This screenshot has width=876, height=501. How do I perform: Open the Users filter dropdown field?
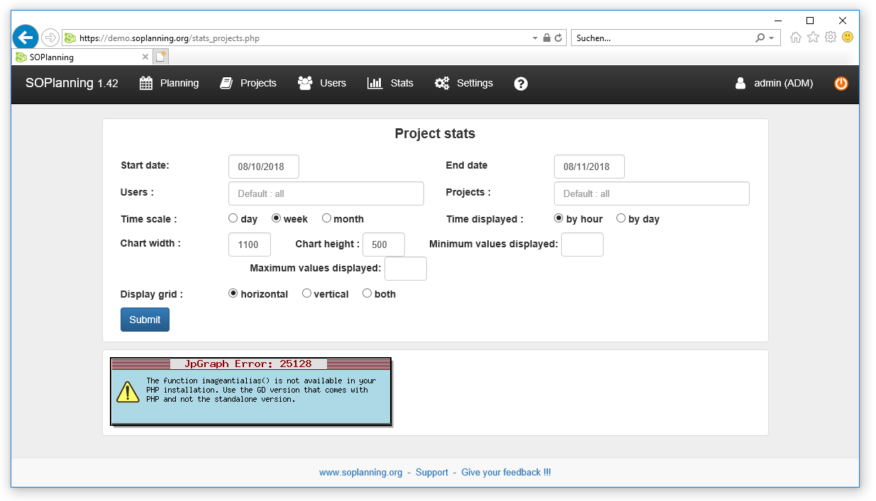pos(326,193)
